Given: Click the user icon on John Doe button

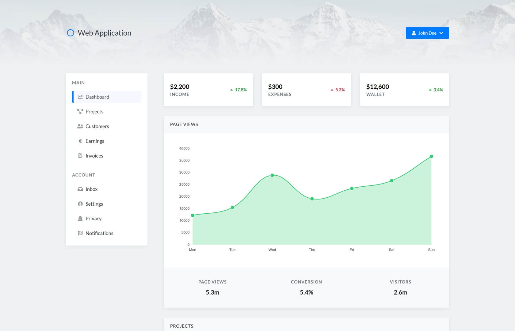Looking at the screenshot, I should point(414,33).
